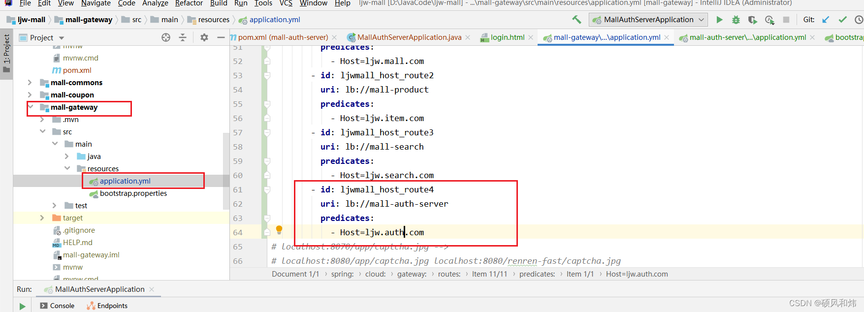864x312 pixels.
Task: Switch to mall-auth-server application.yml tab
Action: 748,37
